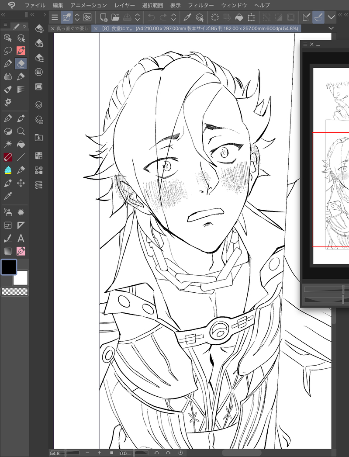
Task: Open the Sub Tool detail palette icon
Action: click(39, 43)
